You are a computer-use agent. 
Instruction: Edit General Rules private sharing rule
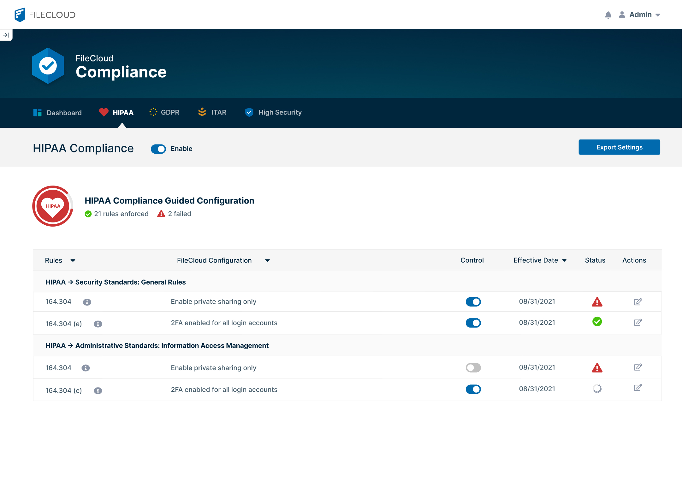click(638, 302)
